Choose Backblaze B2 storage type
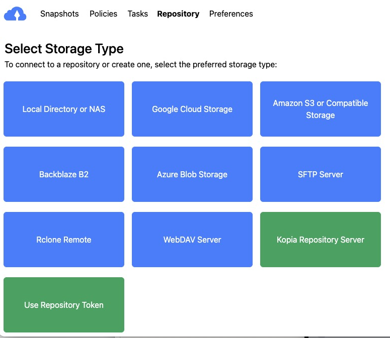The height and width of the screenshot is (338, 390). click(64, 174)
